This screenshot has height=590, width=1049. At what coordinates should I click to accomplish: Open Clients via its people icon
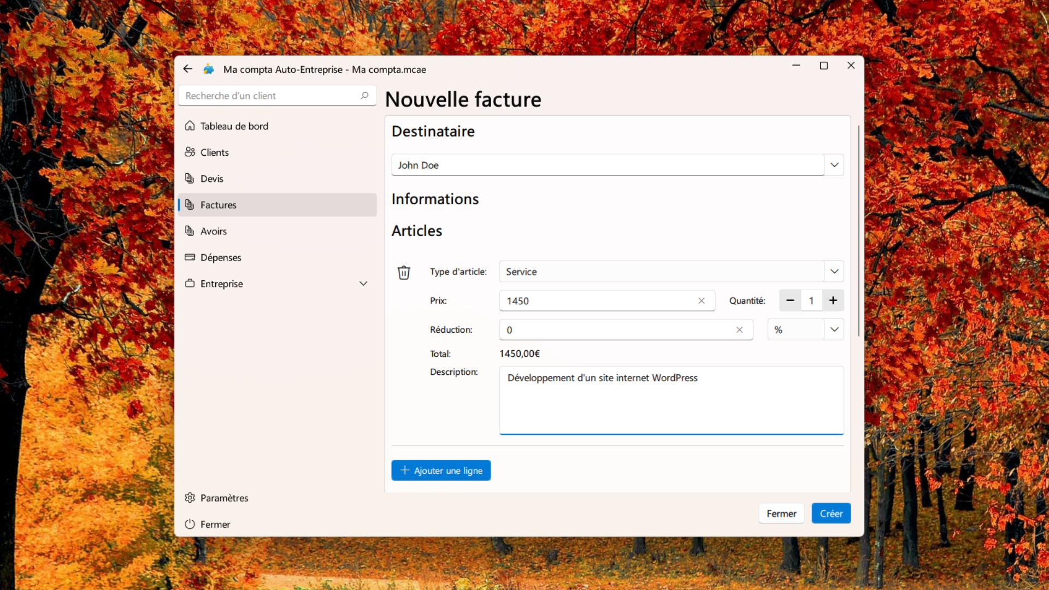[190, 152]
